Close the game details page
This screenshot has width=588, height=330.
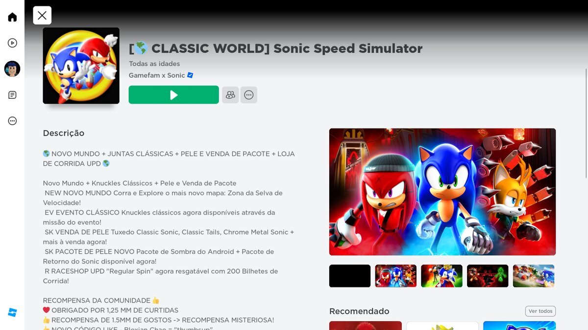pos(42,15)
